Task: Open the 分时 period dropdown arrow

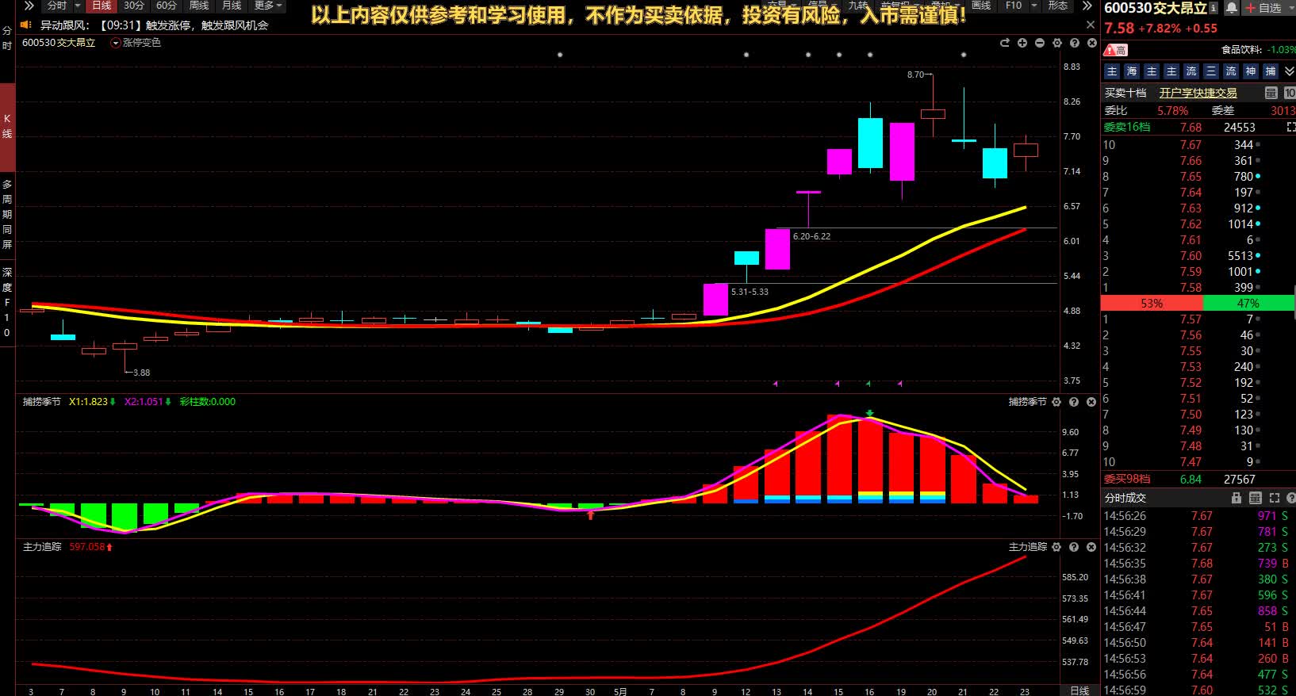Action: coord(78,6)
